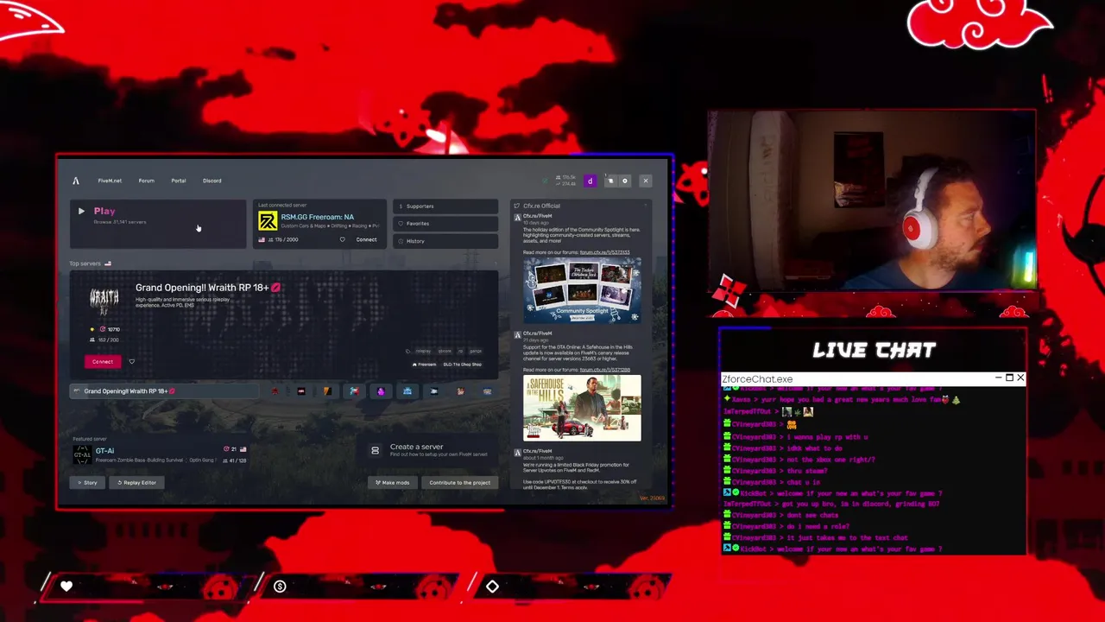
Task: Click the GT-AI player count 41 / 128
Action: tap(235, 460)
